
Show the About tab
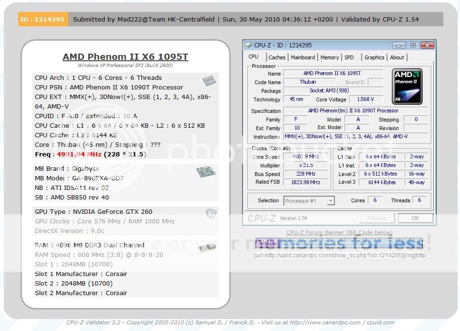397,57
